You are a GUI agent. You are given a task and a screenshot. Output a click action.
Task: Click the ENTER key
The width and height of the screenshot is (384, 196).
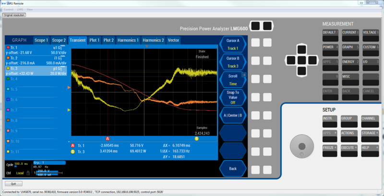[330, 94]
